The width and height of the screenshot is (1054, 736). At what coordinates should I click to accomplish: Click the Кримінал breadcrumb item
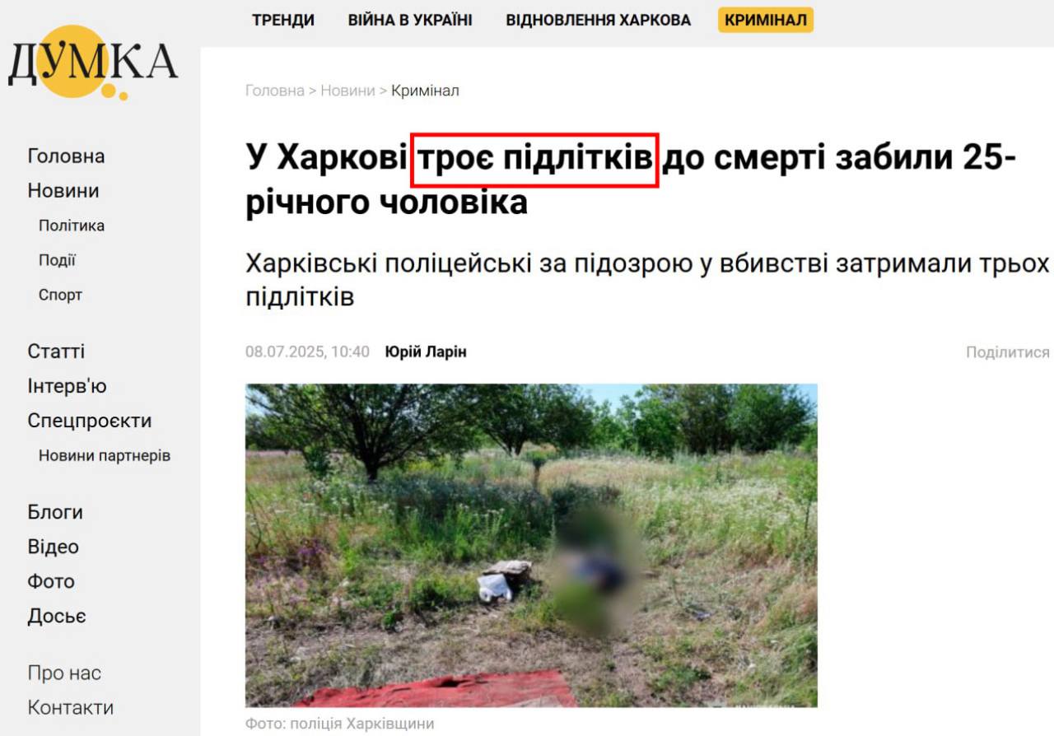tap(425, 91)
